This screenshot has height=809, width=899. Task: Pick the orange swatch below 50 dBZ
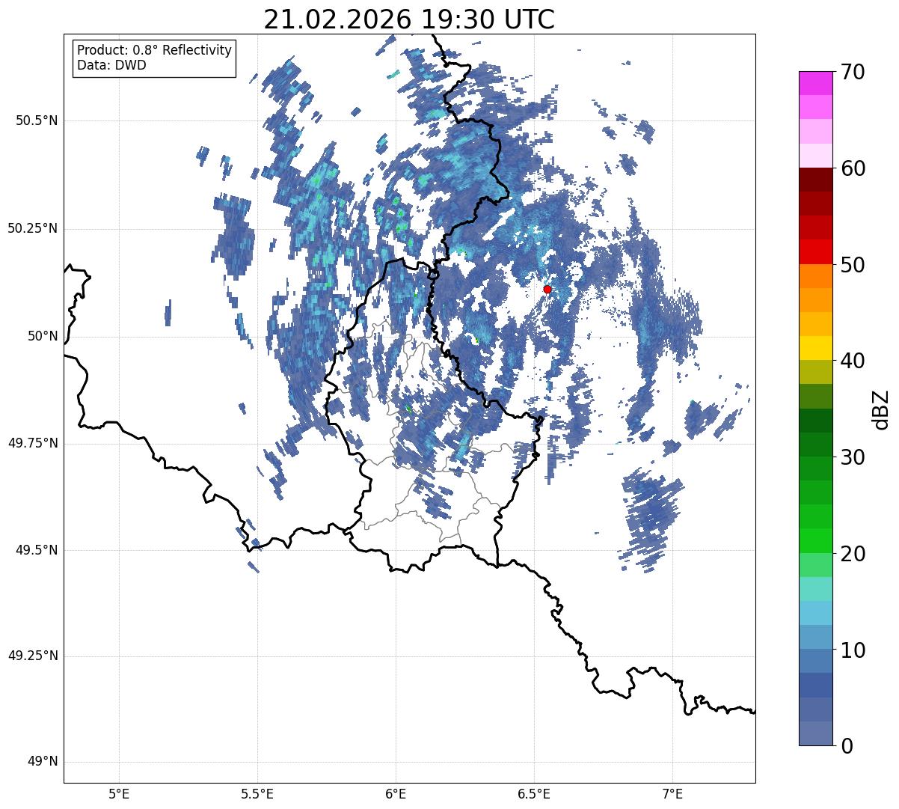tap(815, 276)
